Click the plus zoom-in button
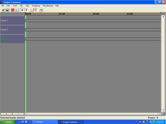 [x=6, y=114]
